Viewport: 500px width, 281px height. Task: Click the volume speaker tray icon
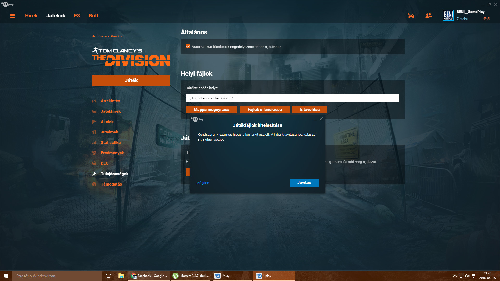pyautogui.click(x=467, y=276)
